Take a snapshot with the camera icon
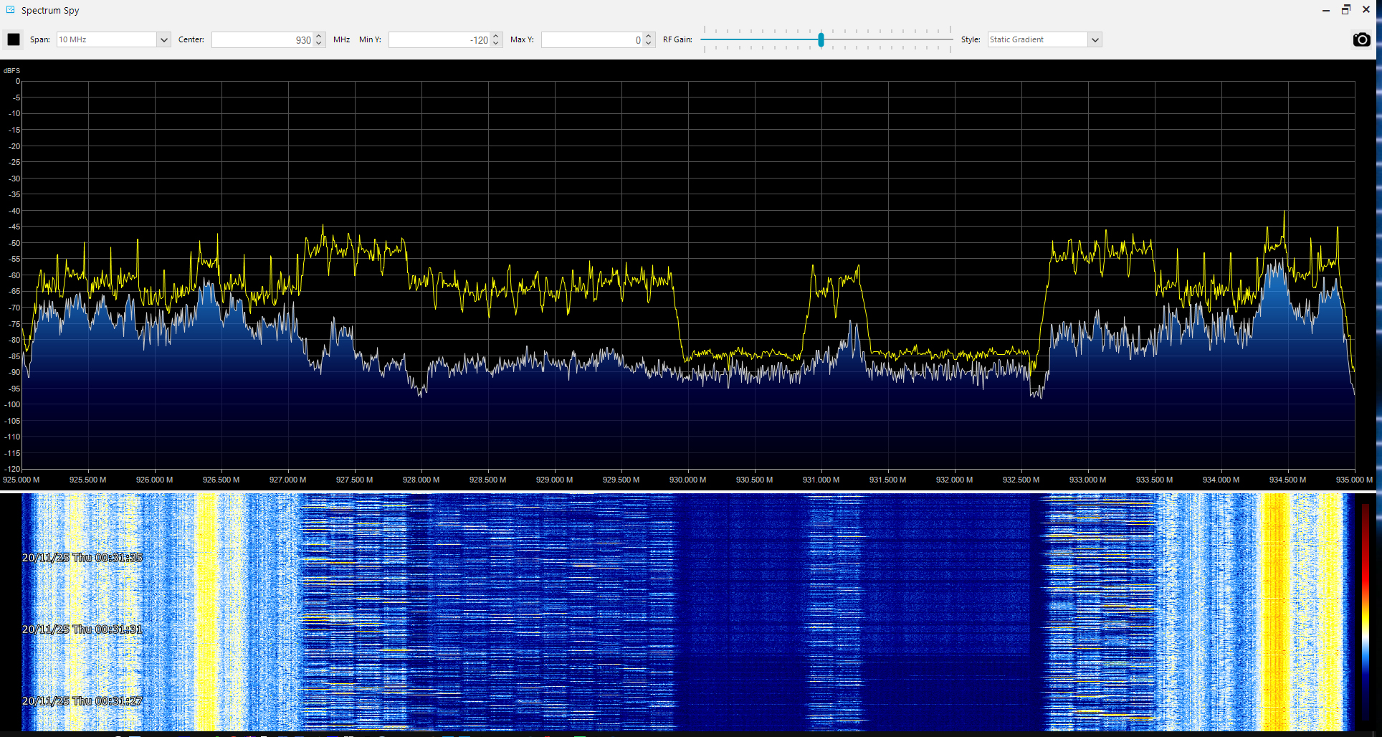The height and width of the screenshot is (737, 1382). coord(1361,39)
